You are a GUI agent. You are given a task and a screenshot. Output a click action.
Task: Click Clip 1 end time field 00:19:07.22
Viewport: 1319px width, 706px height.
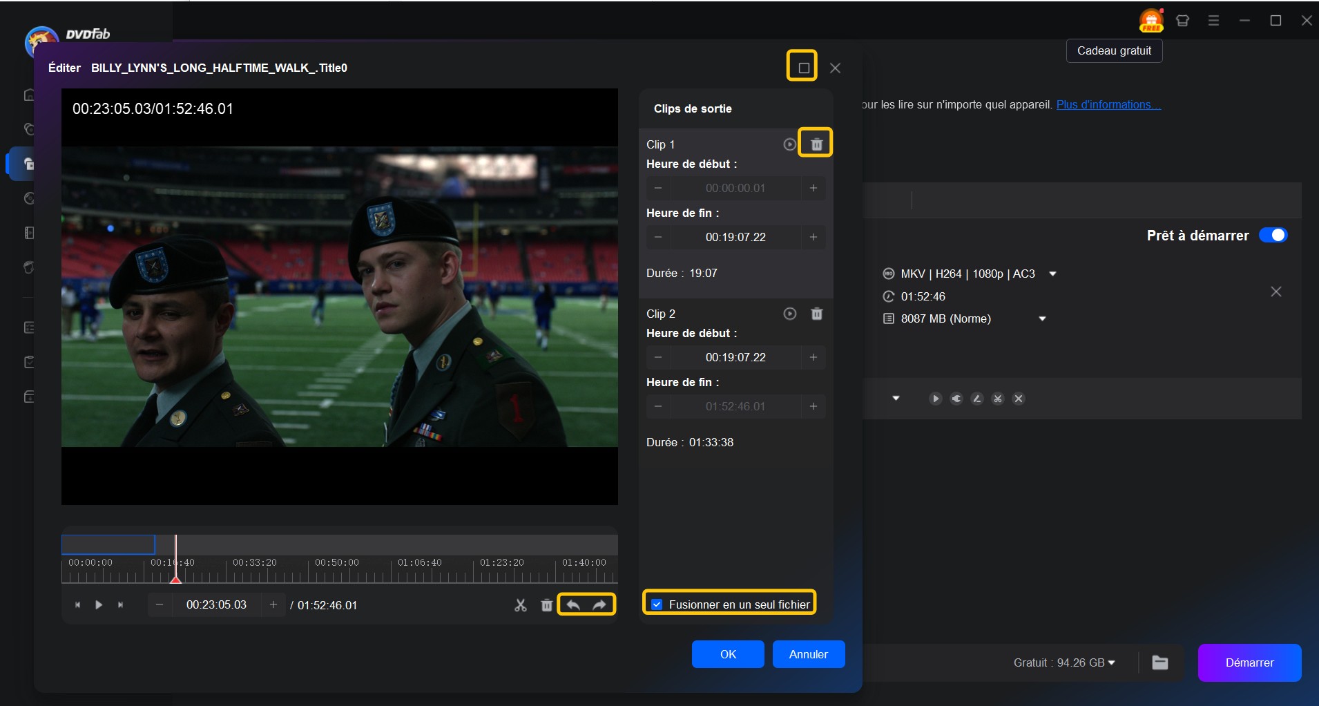(735, 237)
